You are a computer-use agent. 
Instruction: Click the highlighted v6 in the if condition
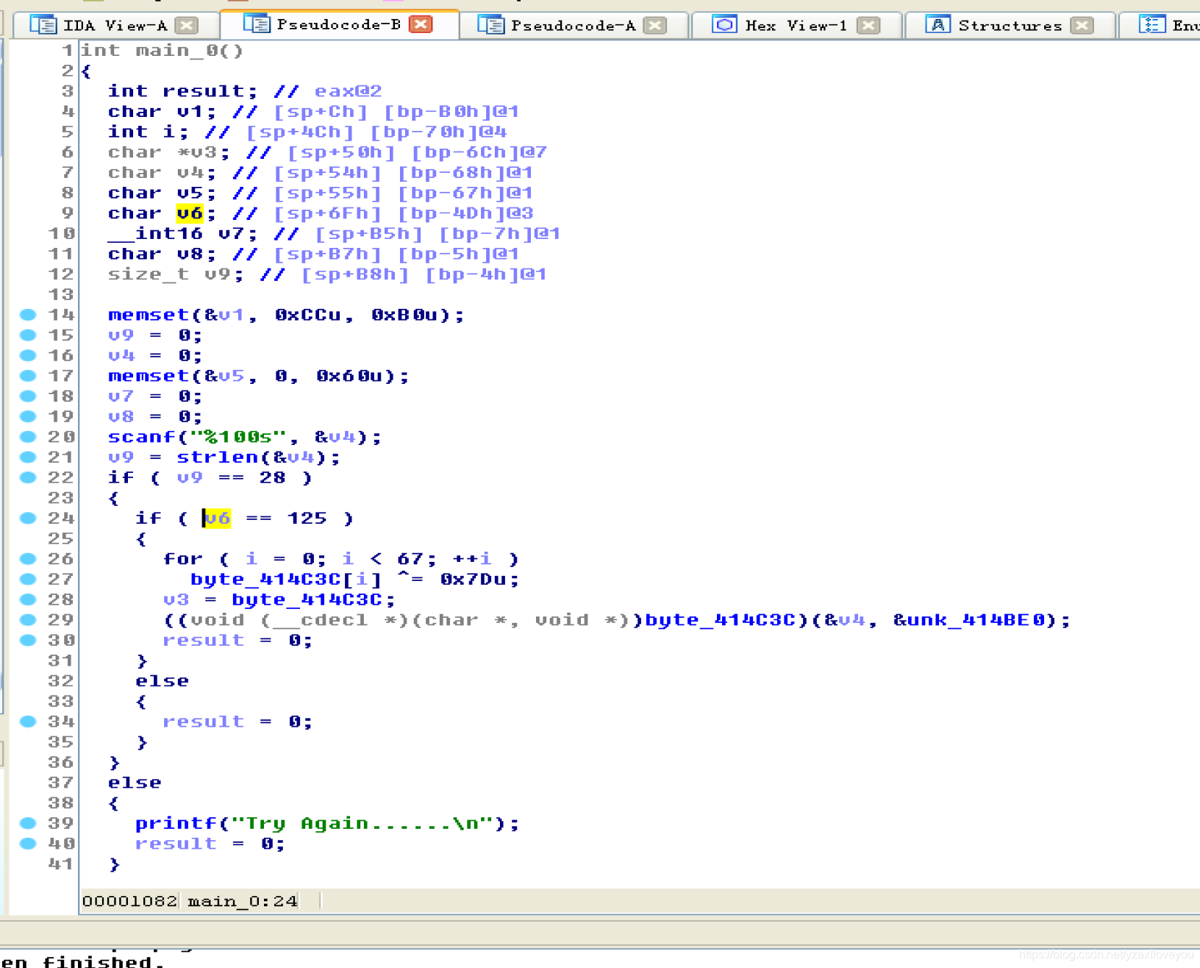[x=217, y=519]
